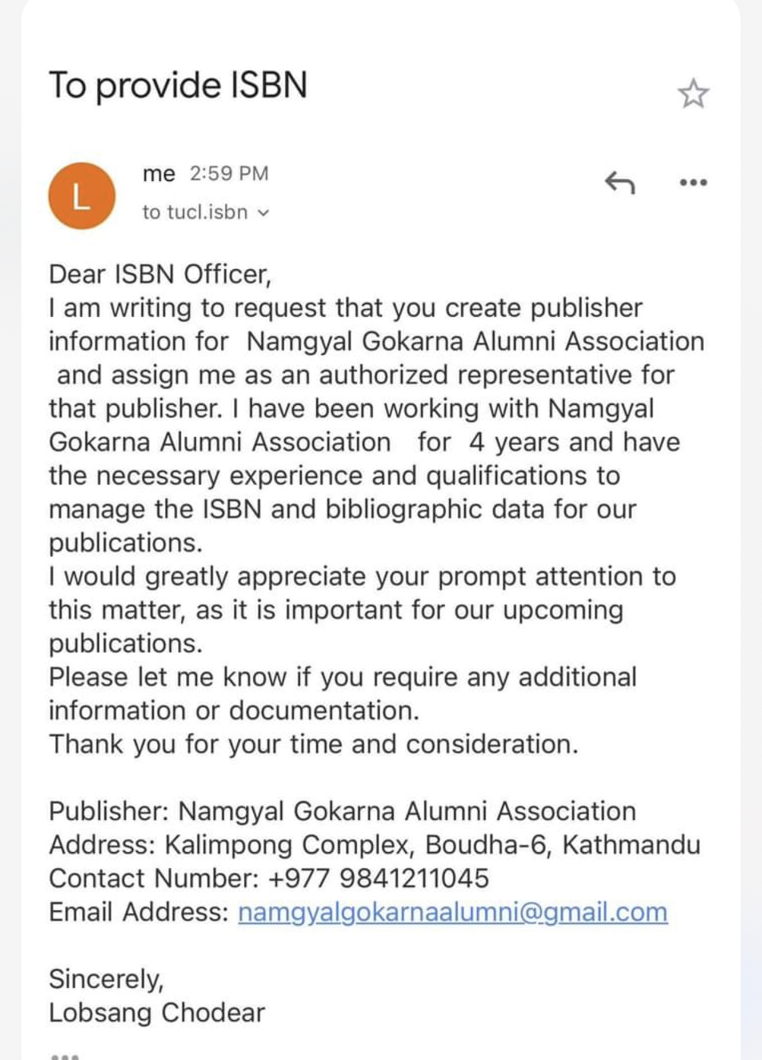The height and width of the screenshot is (1060, 762).
Task: Click the signature name 'Lobsang Chodear'
Action: tap(157, 1013)
